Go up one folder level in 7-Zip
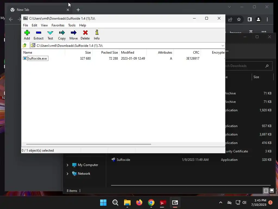Screen dimensions: 278x209 pyautogui.click(x=25, y=45)
